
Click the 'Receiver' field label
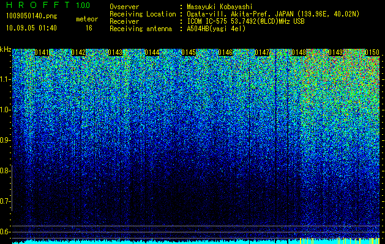tap(124, 21)
